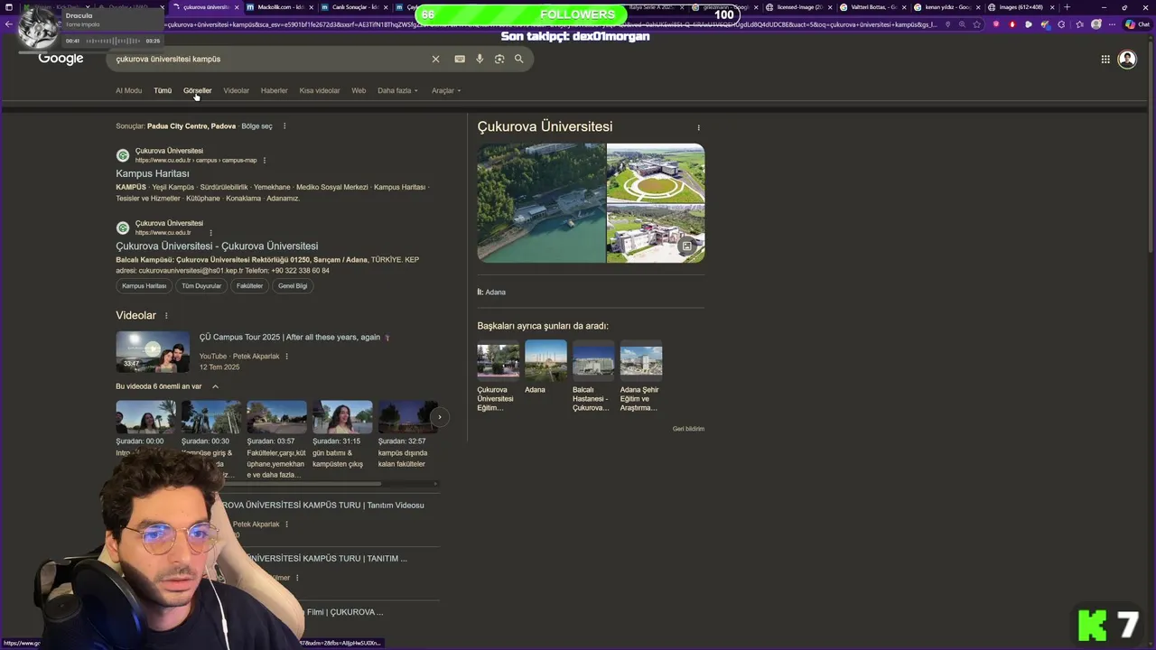Open the Copilot Chat button
Viewport: 1156px width, 650px height.
click(x=1138, y=24)
